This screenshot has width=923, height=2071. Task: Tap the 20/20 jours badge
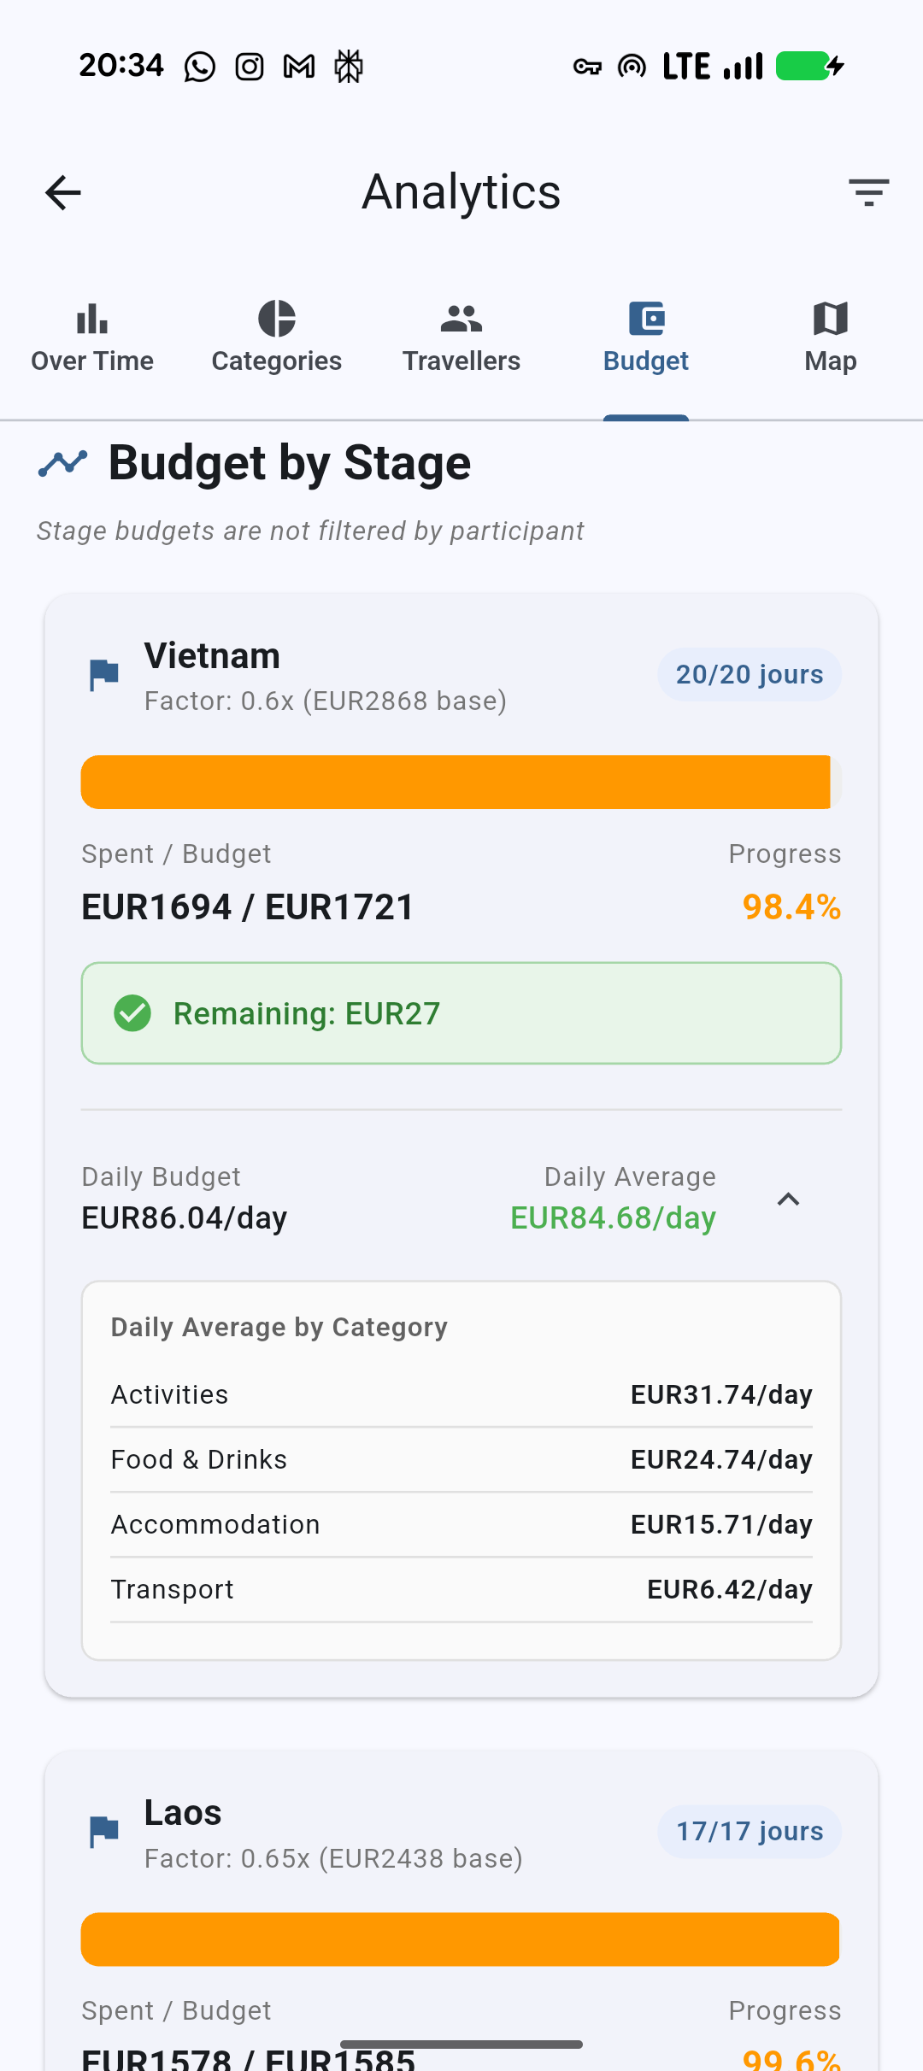[750, 675]
